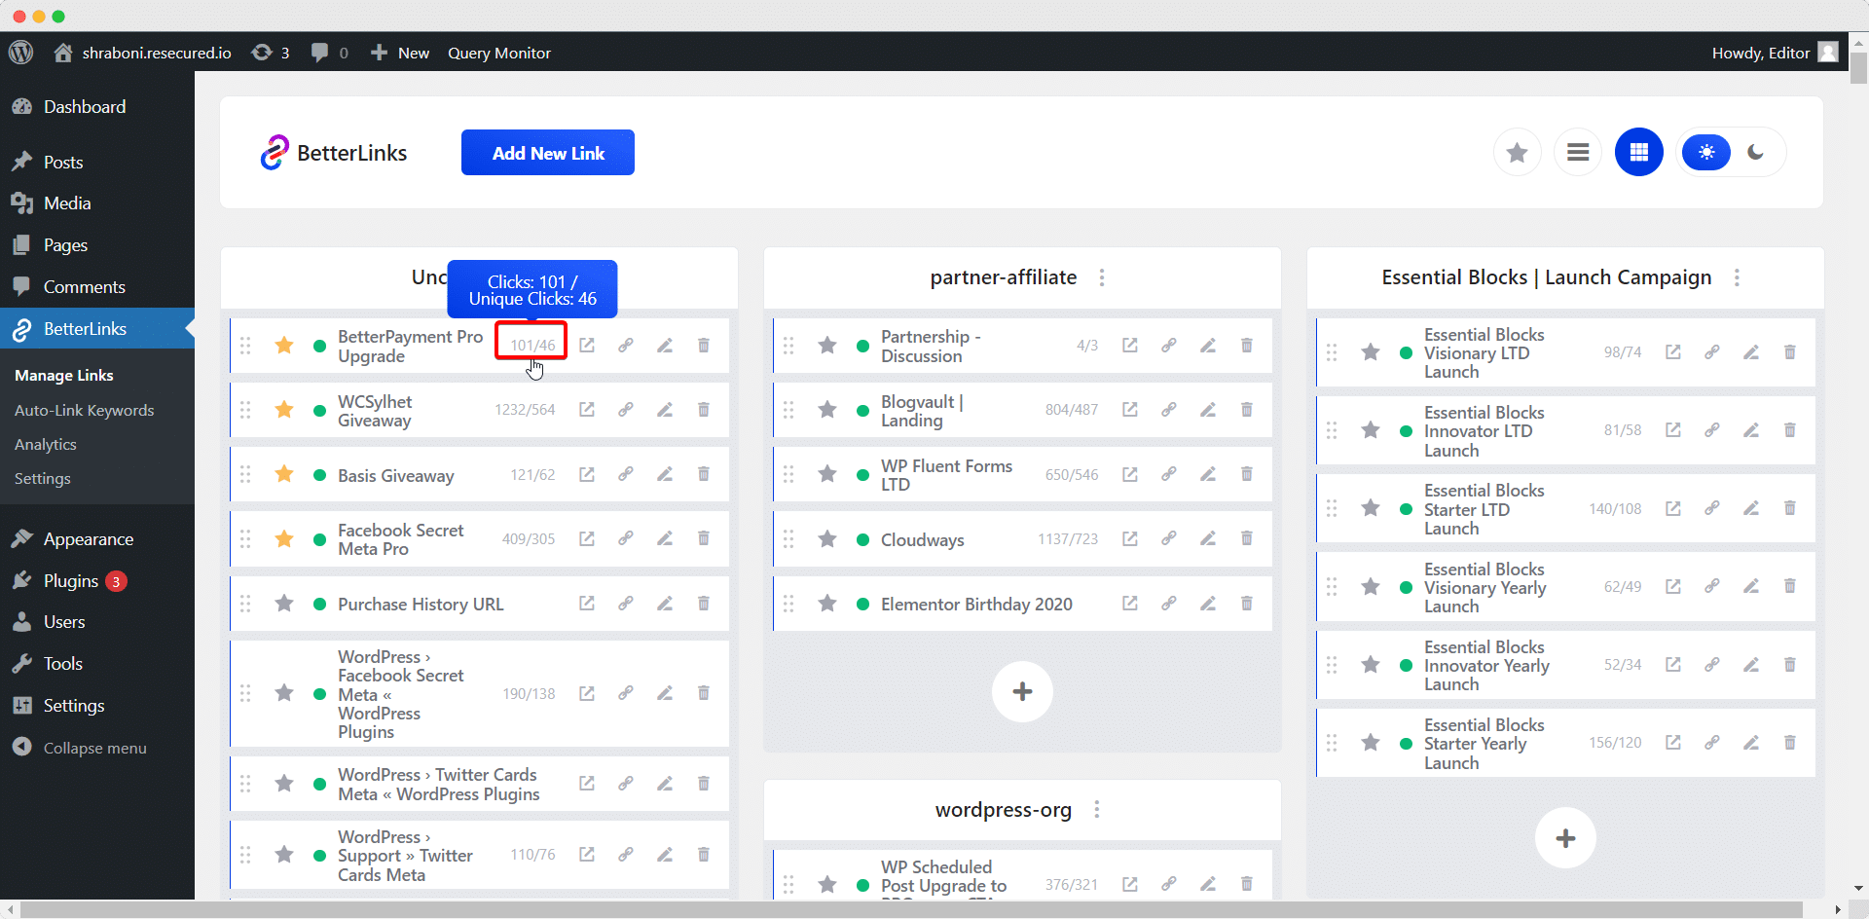Favorite the Partnership - Discussion link
Screen dimensions: 1869x919
tap(827, 346)
